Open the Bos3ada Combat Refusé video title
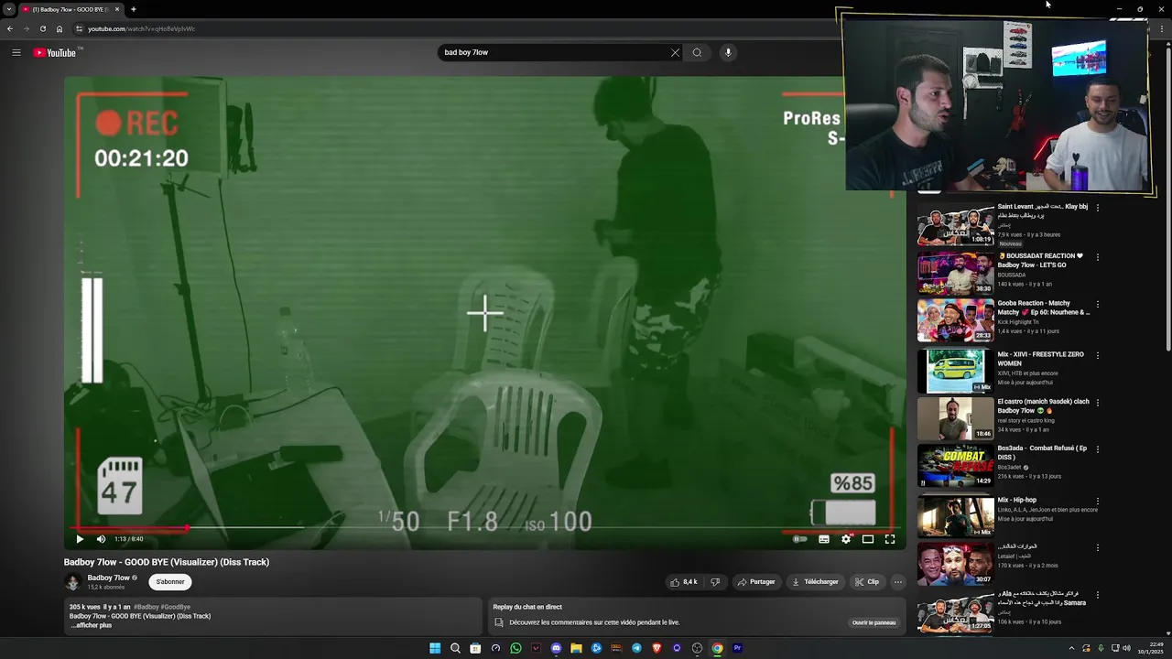1172x659 pixels. [1042, 452]
